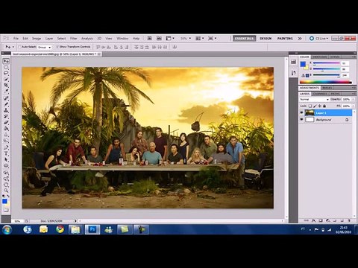Screen dimensions: 358x268
Task: Select the Spot Healing Brush tool
Action: click(x=6, y=98)
